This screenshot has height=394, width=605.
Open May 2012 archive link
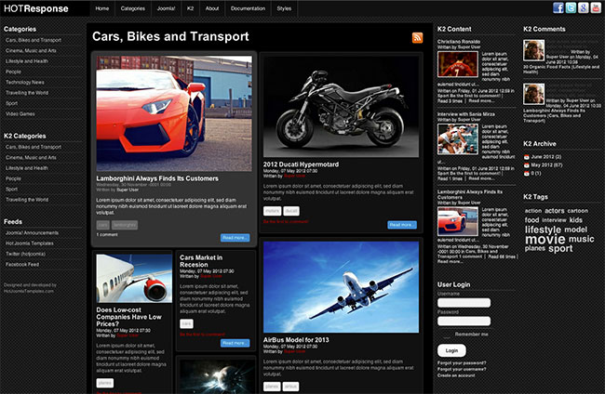546,165
